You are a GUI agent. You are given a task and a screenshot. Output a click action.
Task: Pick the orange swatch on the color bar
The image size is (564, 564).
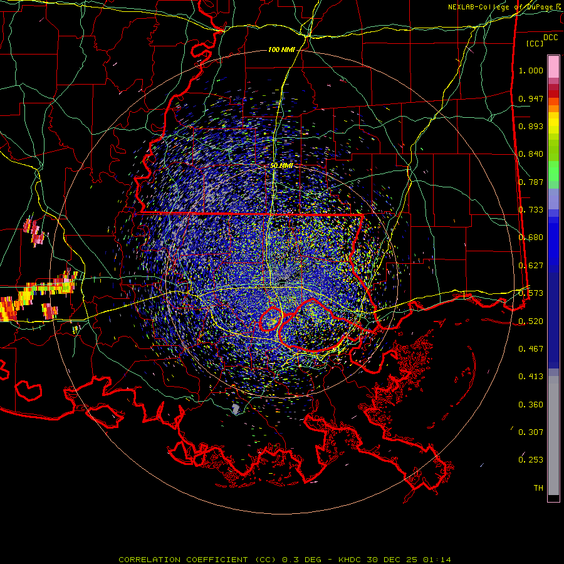[x=553, y=108]
